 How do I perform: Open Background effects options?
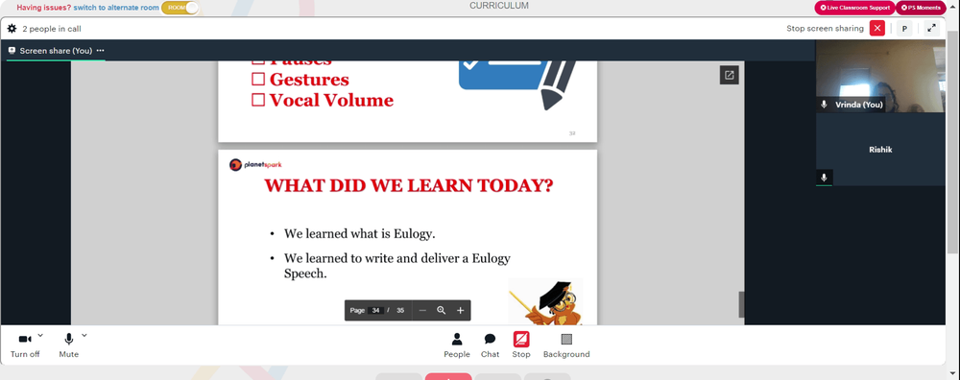pyautogui.click(x=566, y=345)
